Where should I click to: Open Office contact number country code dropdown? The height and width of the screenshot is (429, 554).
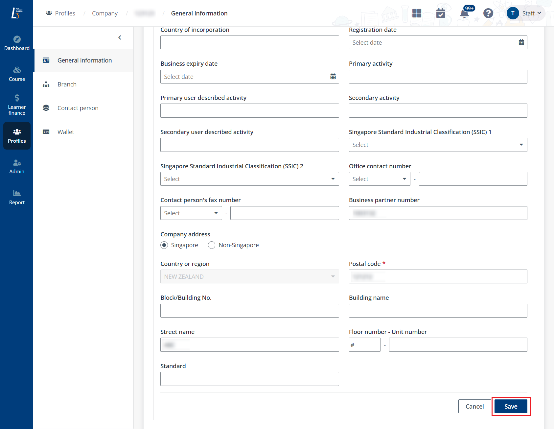pos(379,179)
